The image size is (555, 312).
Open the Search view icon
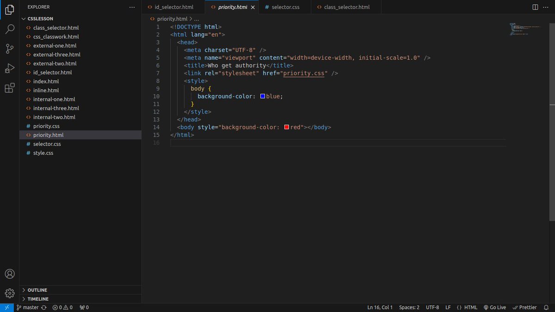point(9,29)
